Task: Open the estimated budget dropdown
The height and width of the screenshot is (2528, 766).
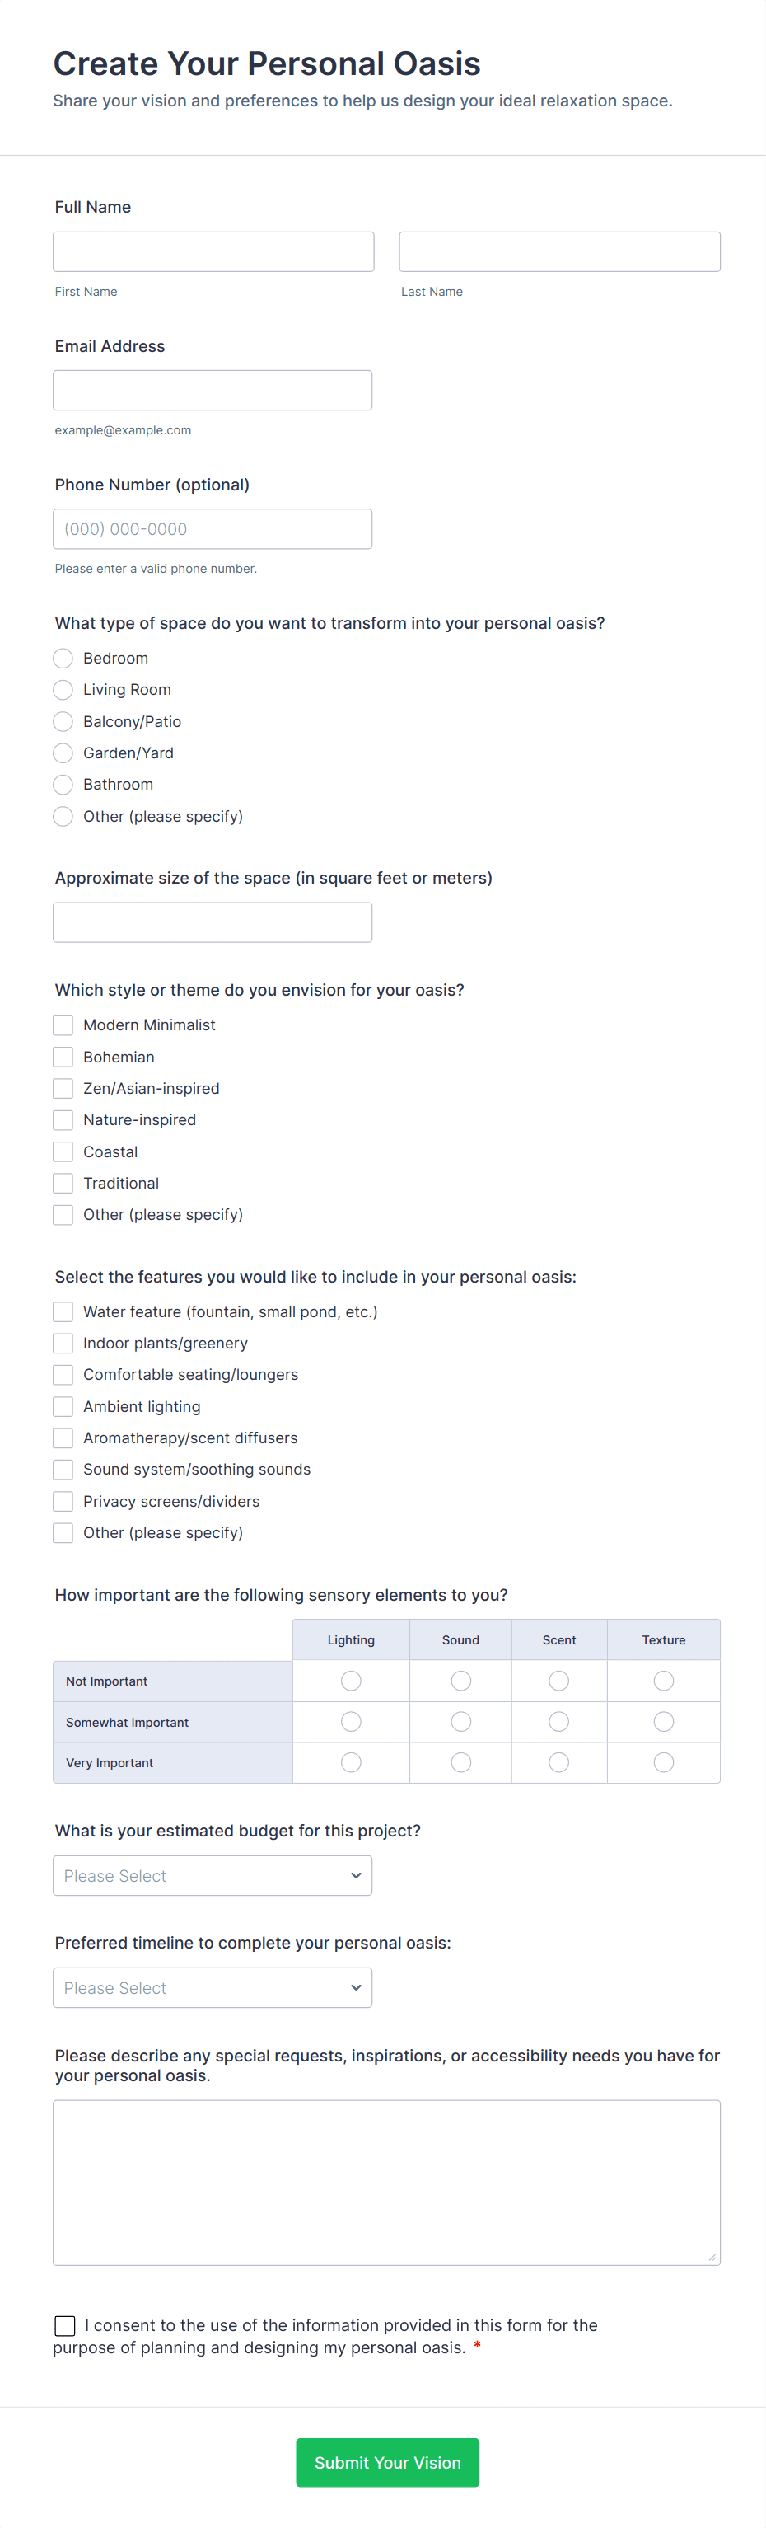Action: [x=212, y=1874]
